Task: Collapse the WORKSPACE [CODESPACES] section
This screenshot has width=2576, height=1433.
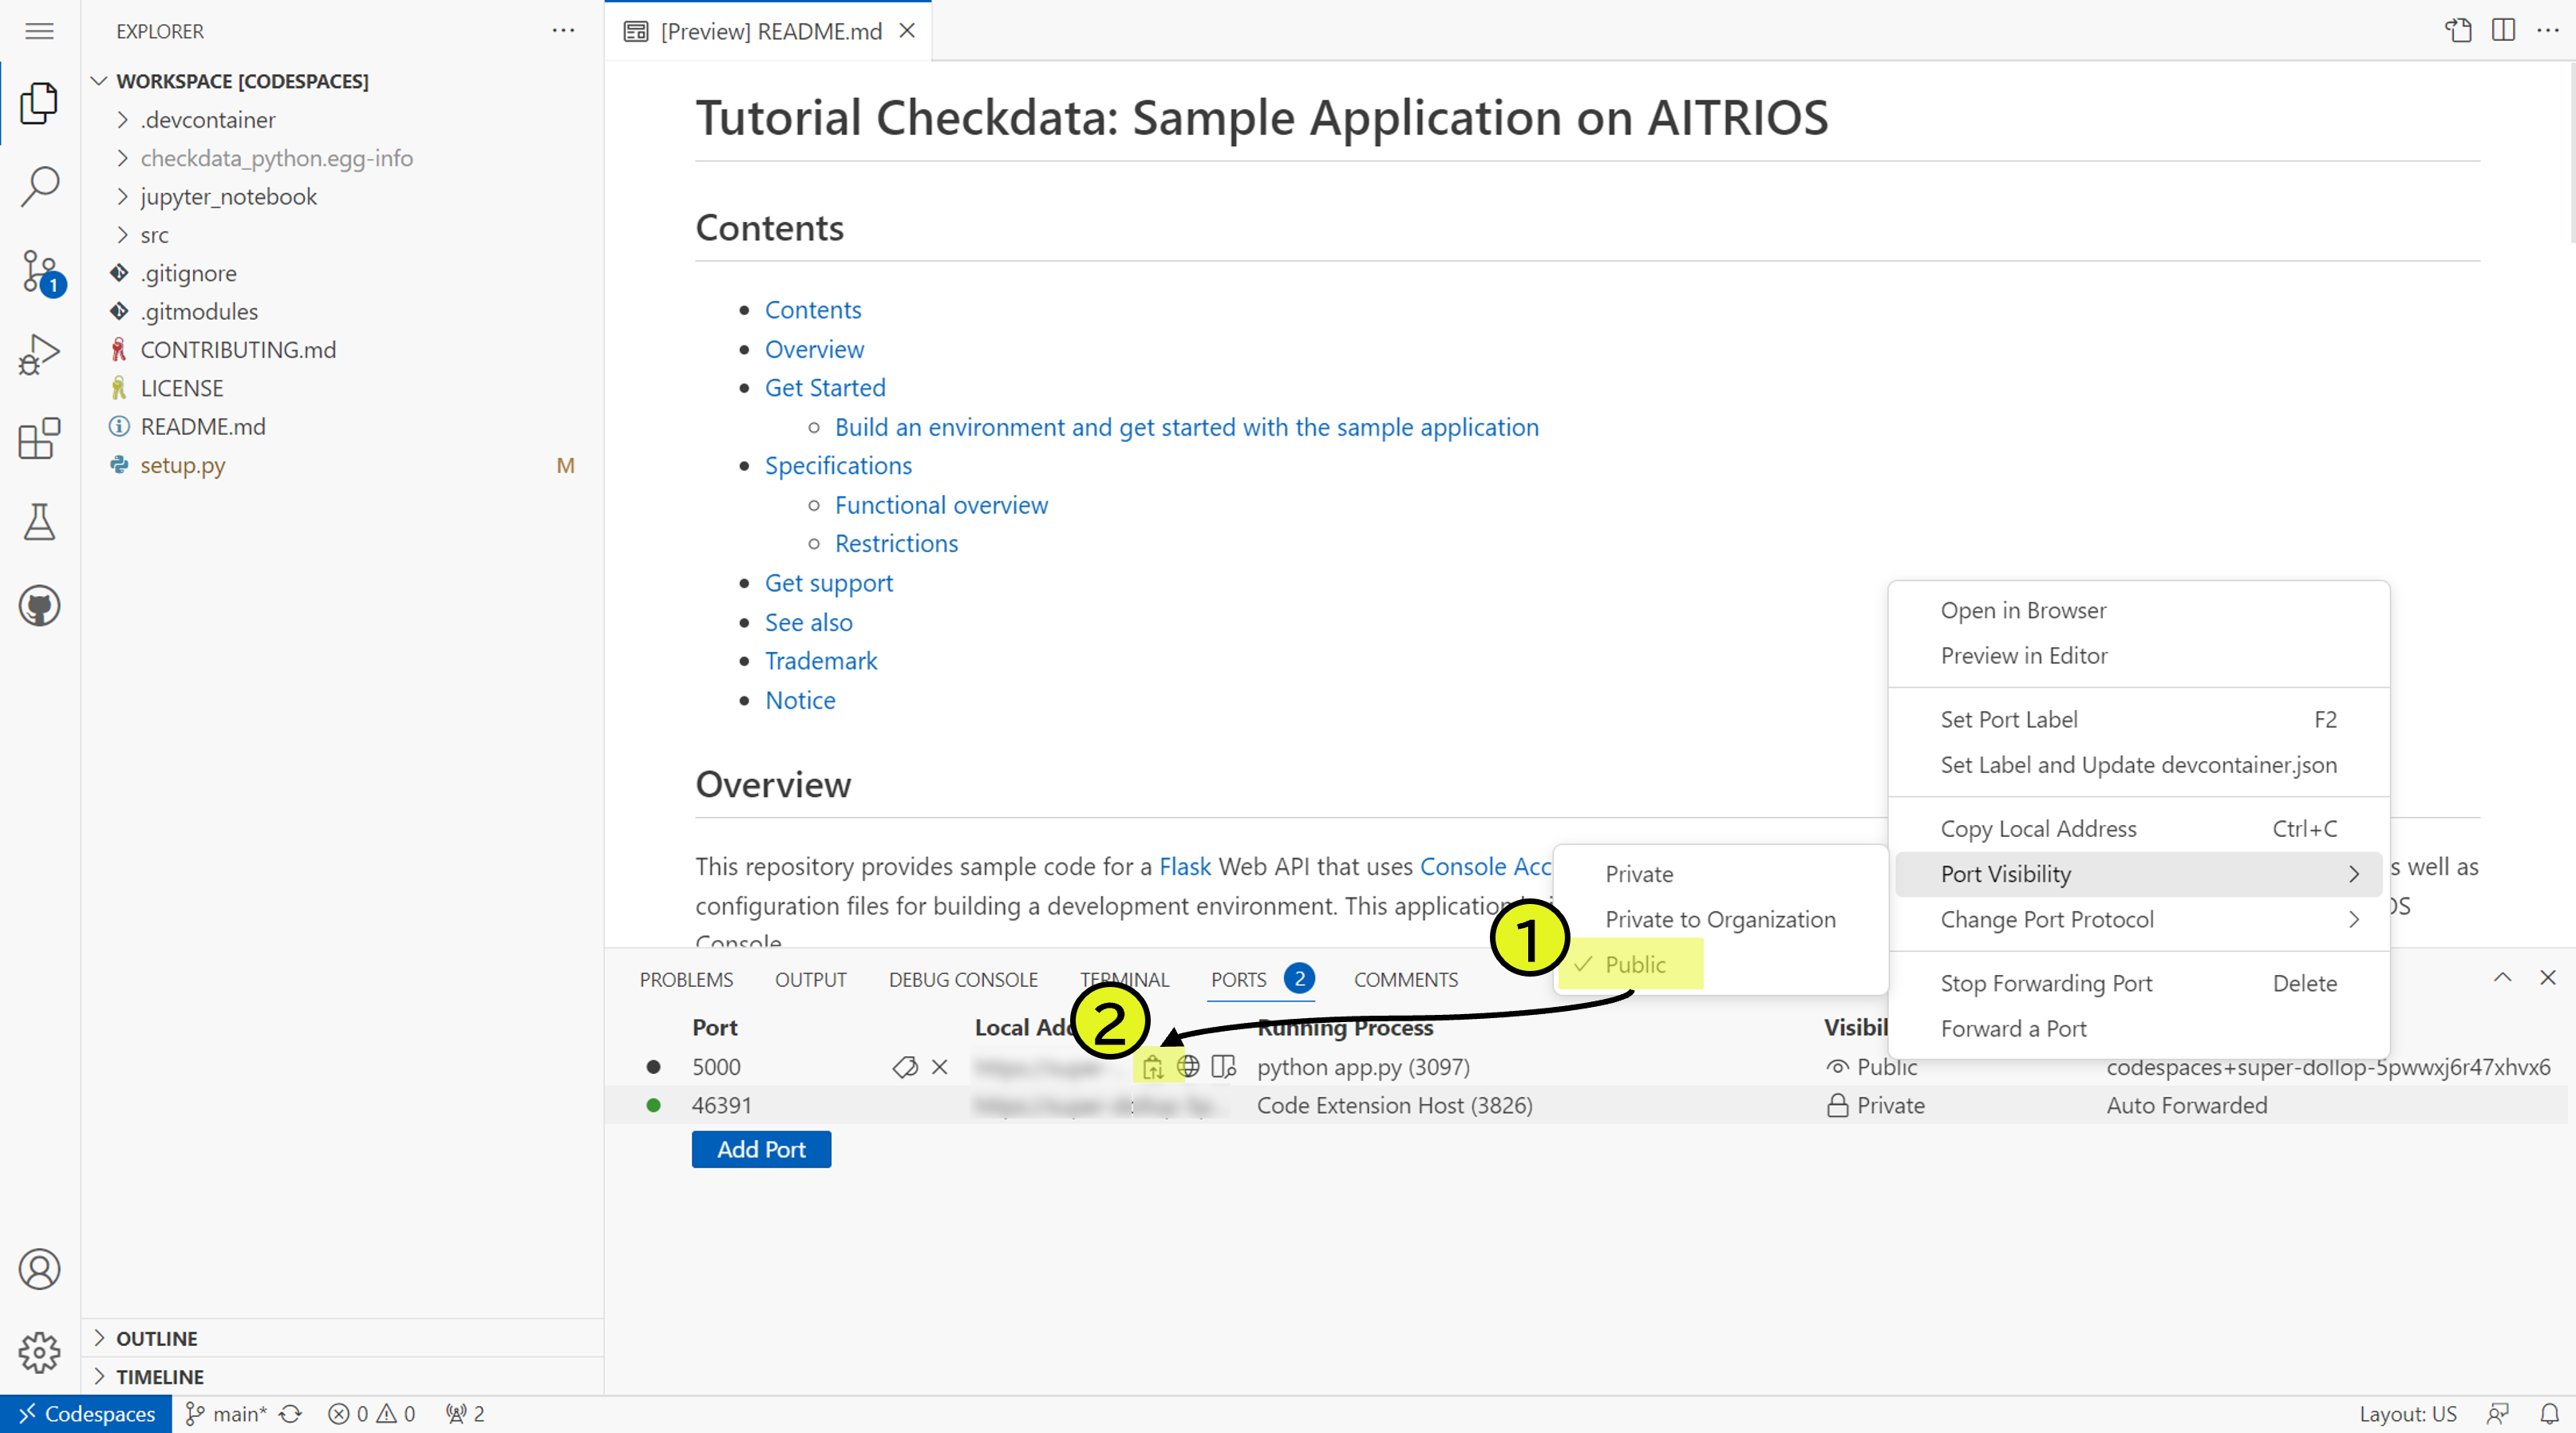Action: click(x=242, y=81)
